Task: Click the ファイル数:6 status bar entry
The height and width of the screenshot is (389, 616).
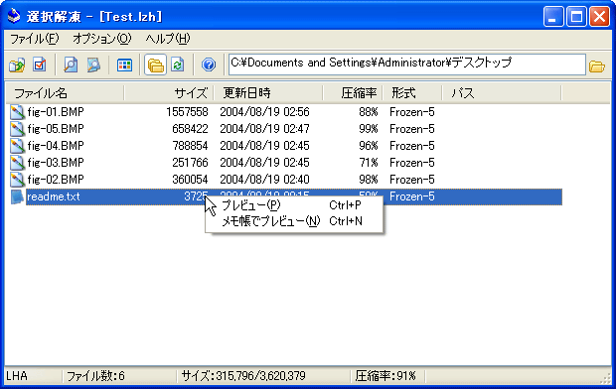Action: [x=95, y=376]
